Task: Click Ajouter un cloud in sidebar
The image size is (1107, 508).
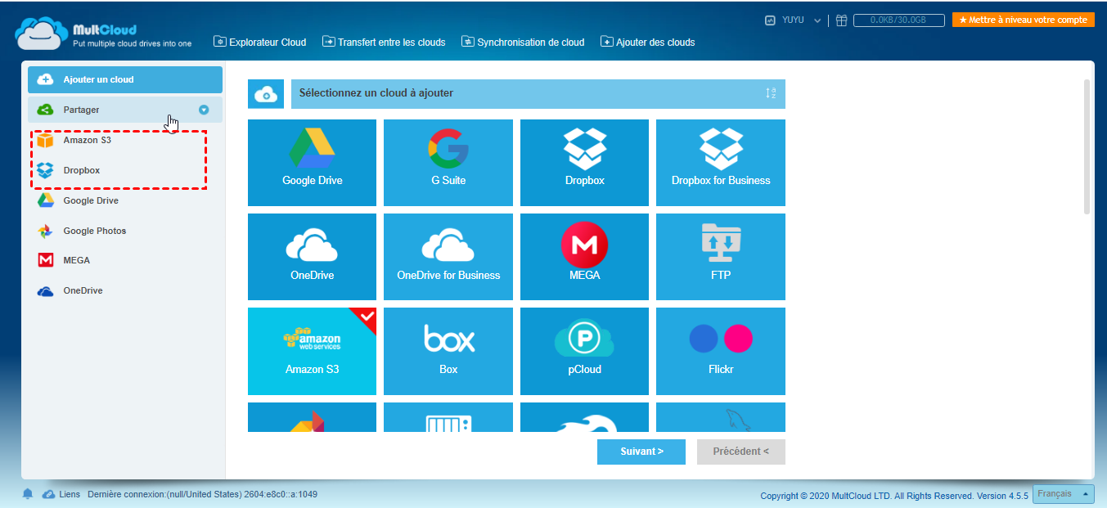Action: point(125,79)
